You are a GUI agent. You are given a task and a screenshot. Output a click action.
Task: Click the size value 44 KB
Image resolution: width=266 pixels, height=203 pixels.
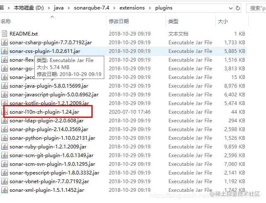(238, 112)
